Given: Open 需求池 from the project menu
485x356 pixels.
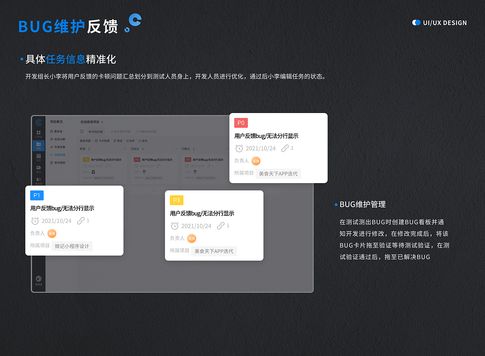Looking at the screenshot, I should click(x=58, y=132).
